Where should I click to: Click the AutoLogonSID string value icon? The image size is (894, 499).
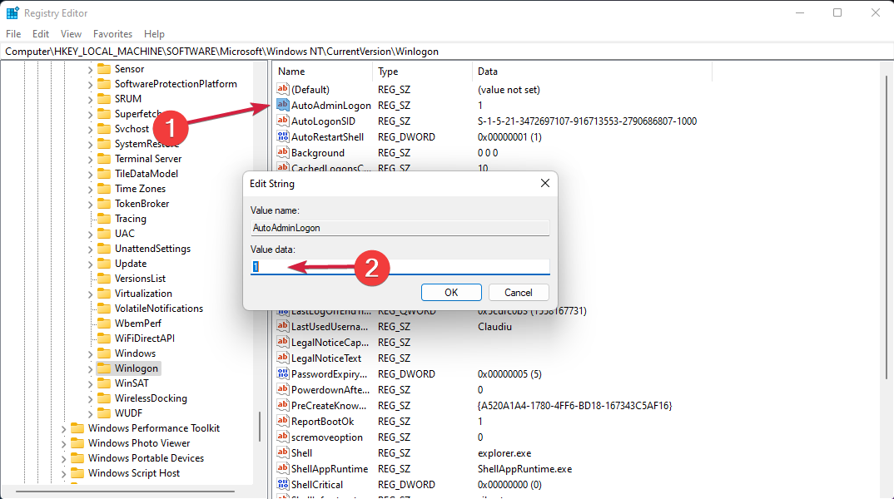[x=283, y=121]
